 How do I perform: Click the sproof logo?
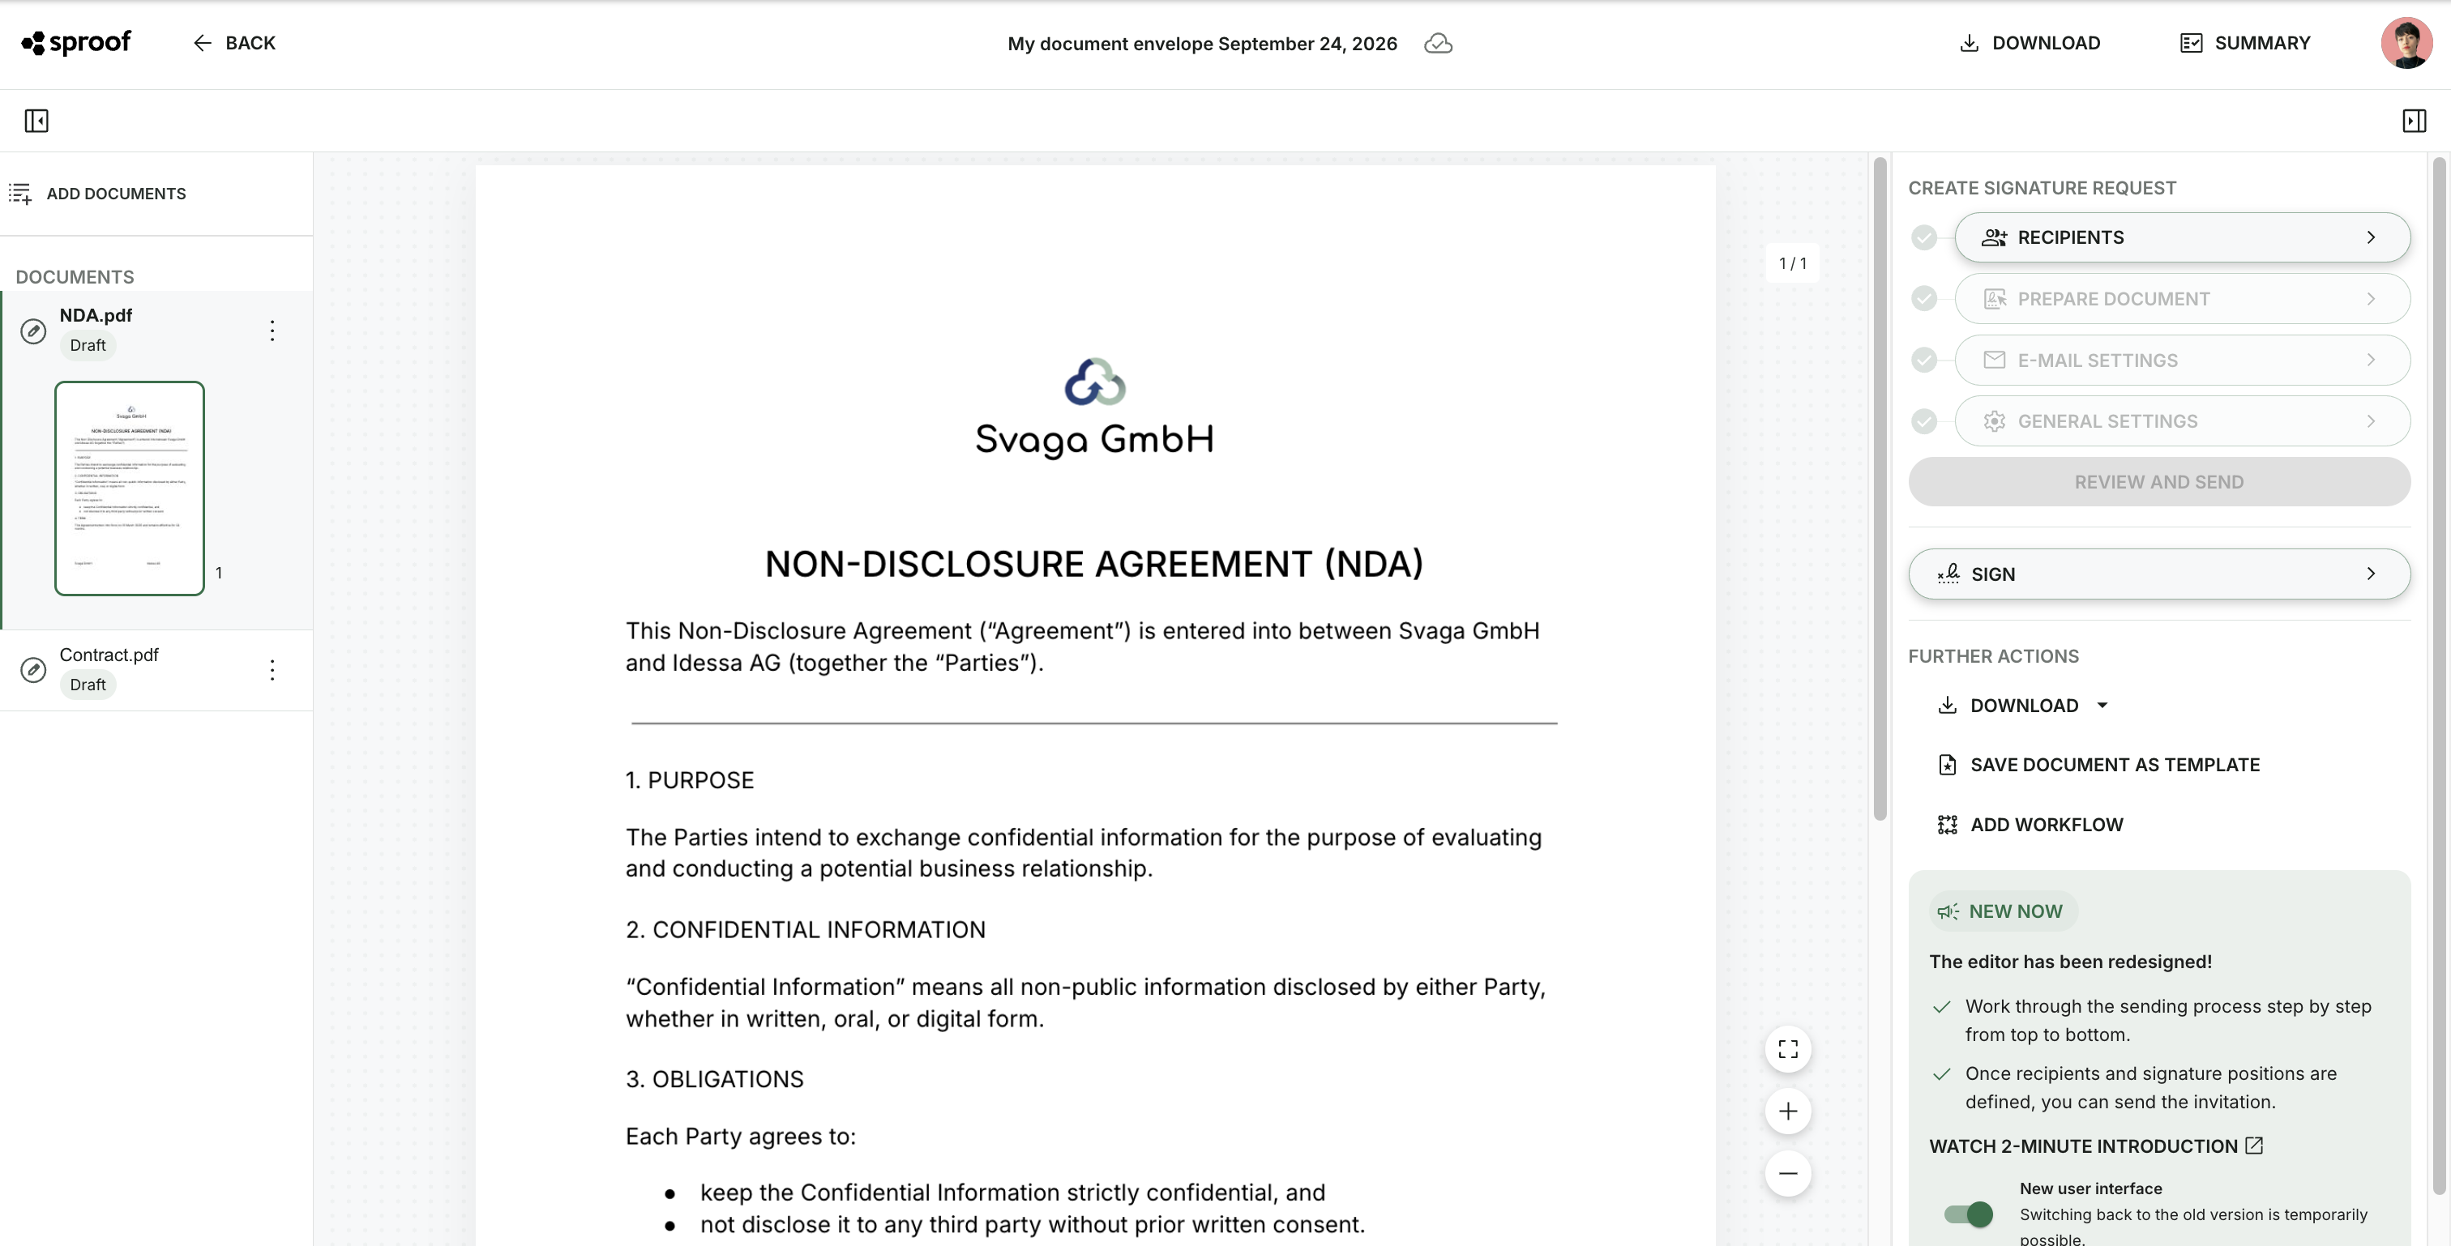76,43
